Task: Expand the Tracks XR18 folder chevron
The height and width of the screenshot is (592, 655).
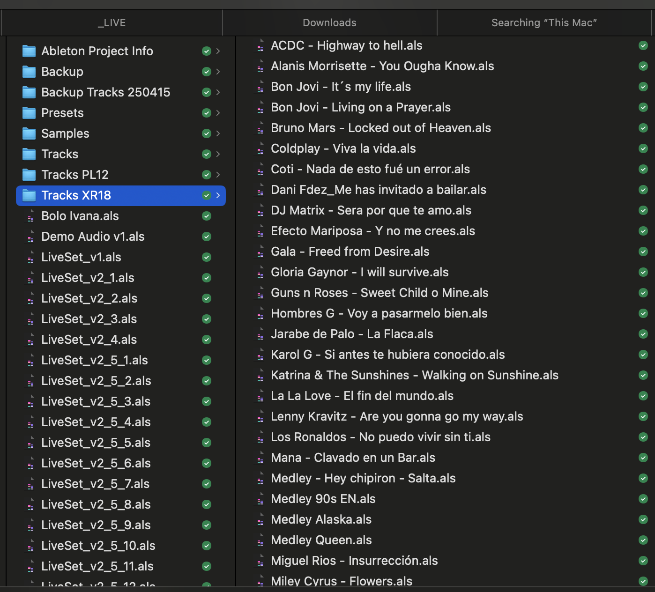Action: click(218, 195)
